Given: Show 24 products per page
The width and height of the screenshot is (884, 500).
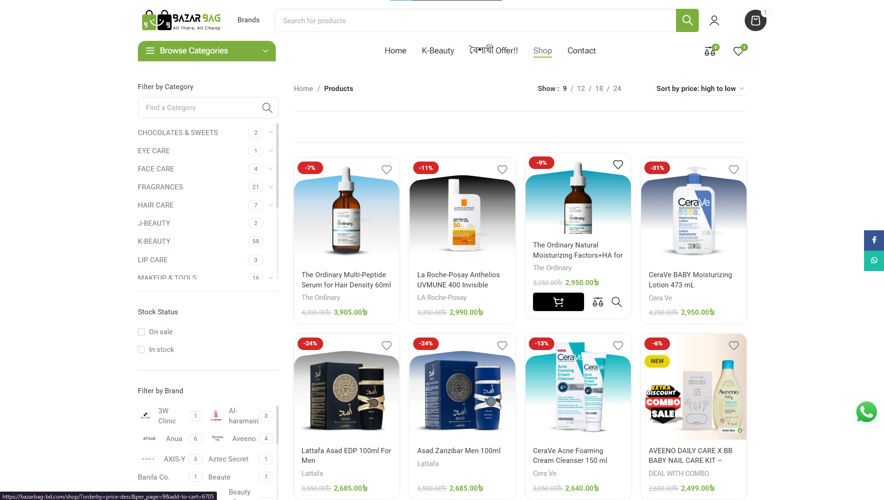Looking at the screenshot, I should [x=617, y=89].
